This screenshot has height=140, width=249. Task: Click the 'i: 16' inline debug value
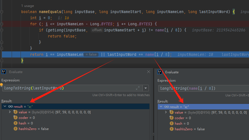(63, 18)
